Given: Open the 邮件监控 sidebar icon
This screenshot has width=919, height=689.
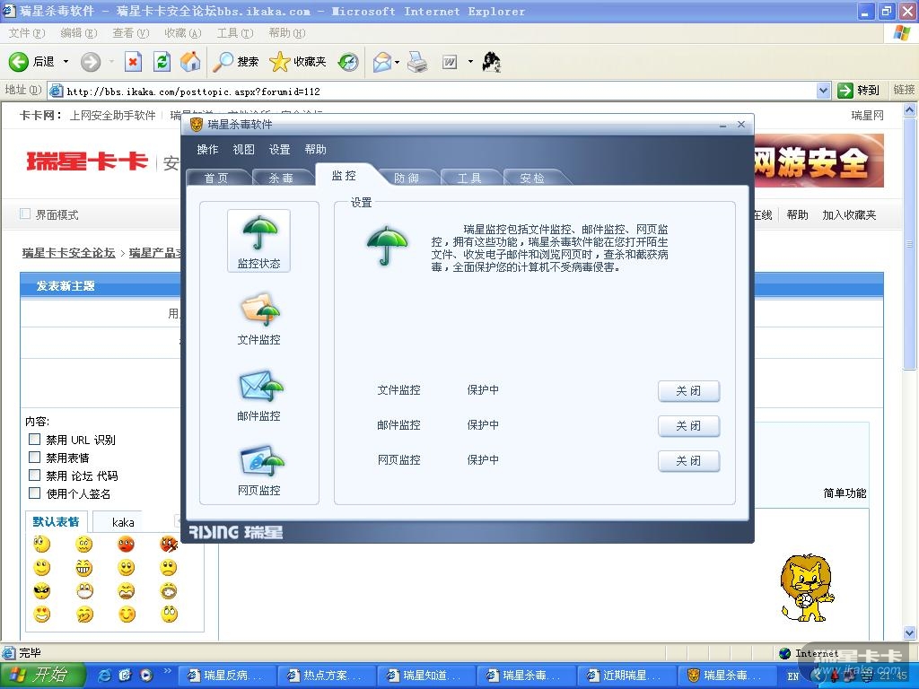Looking at the screenshot, I should [x=259, y=395].
